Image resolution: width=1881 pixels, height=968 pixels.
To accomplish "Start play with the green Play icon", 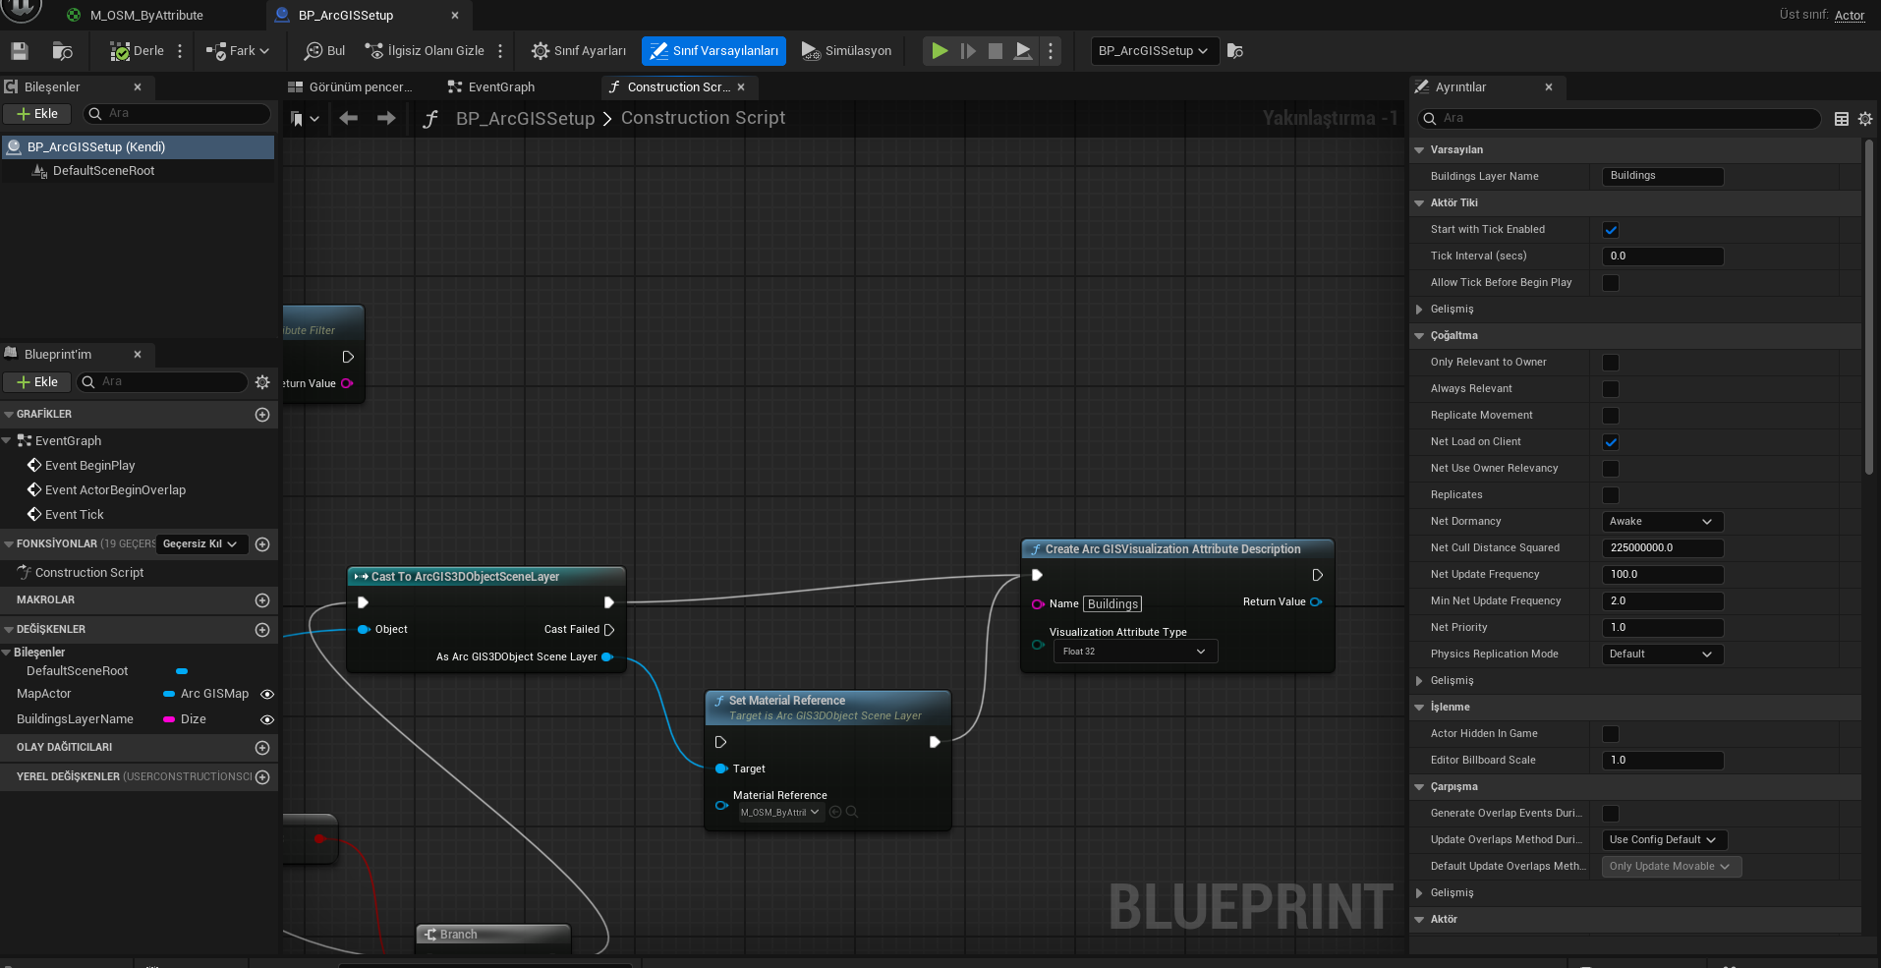I will click(940, 51).
